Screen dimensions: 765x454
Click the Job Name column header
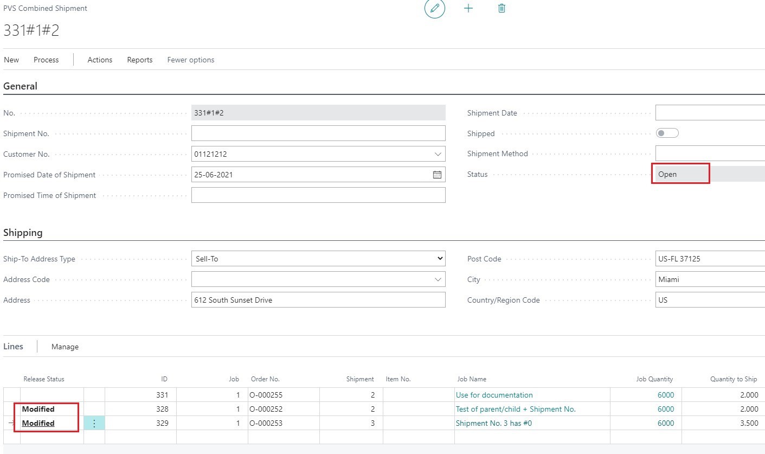coord(472,379)
